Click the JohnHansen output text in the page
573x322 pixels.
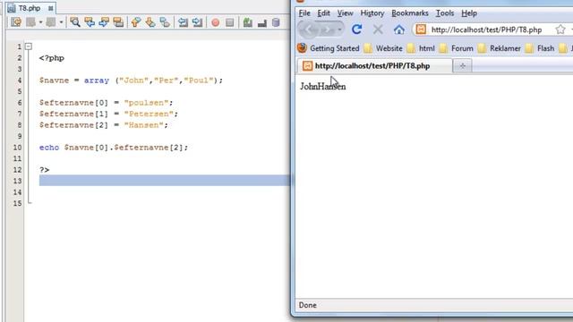click(322, 87)
